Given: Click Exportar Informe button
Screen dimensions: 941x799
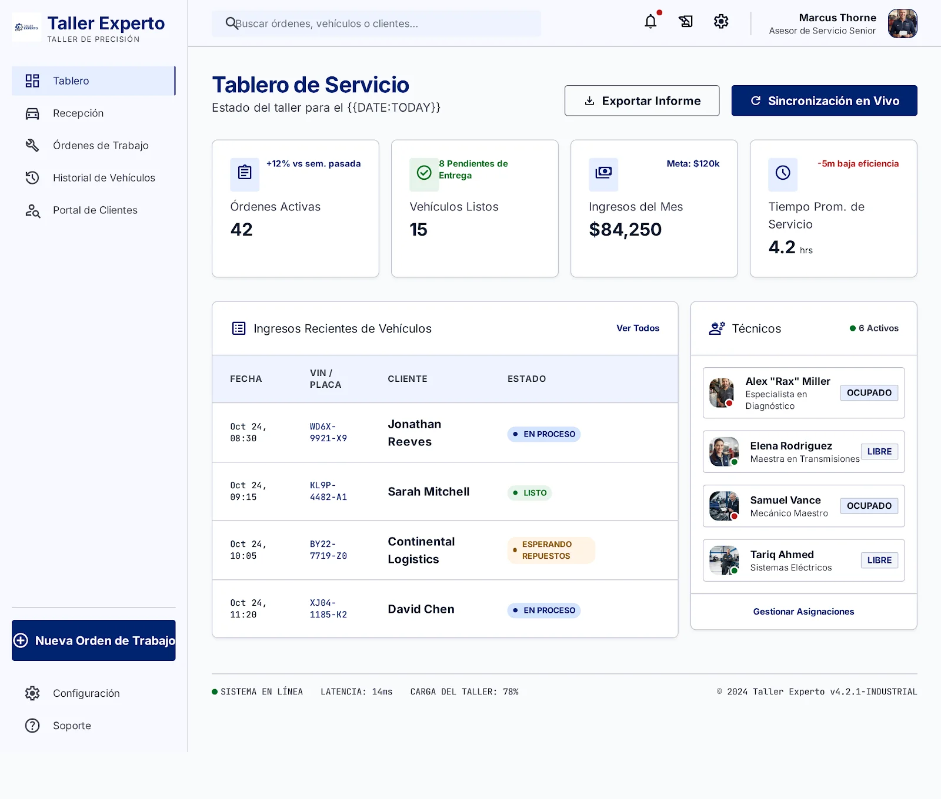Looking at the screenshot, I should (x=642, y=100).
